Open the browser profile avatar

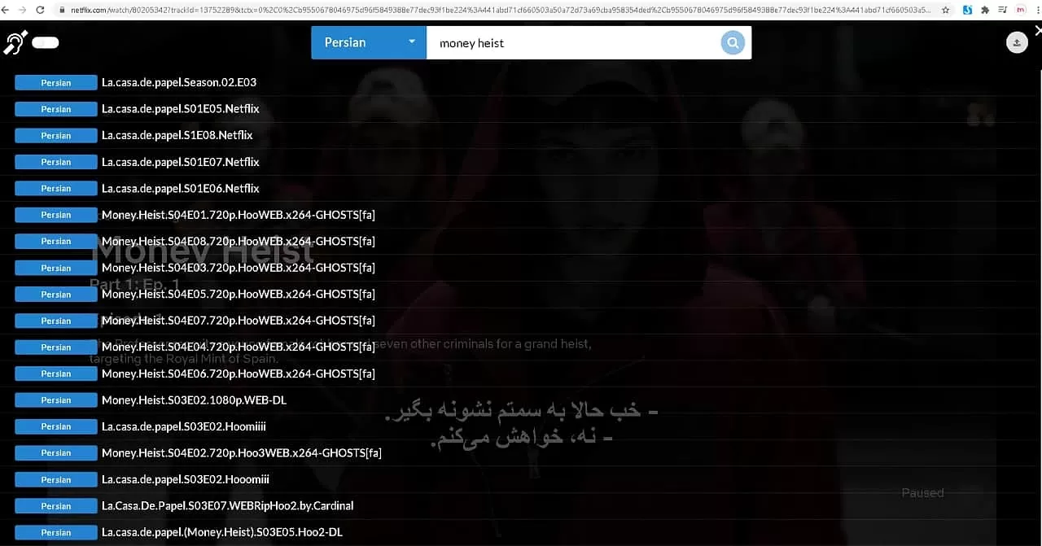(1021, 10)
